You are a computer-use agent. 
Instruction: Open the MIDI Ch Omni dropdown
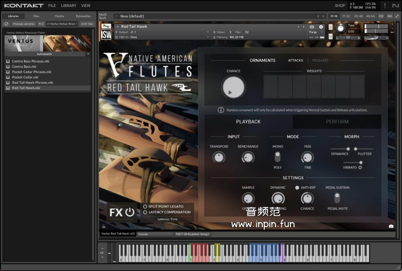[x=207, y=37]
